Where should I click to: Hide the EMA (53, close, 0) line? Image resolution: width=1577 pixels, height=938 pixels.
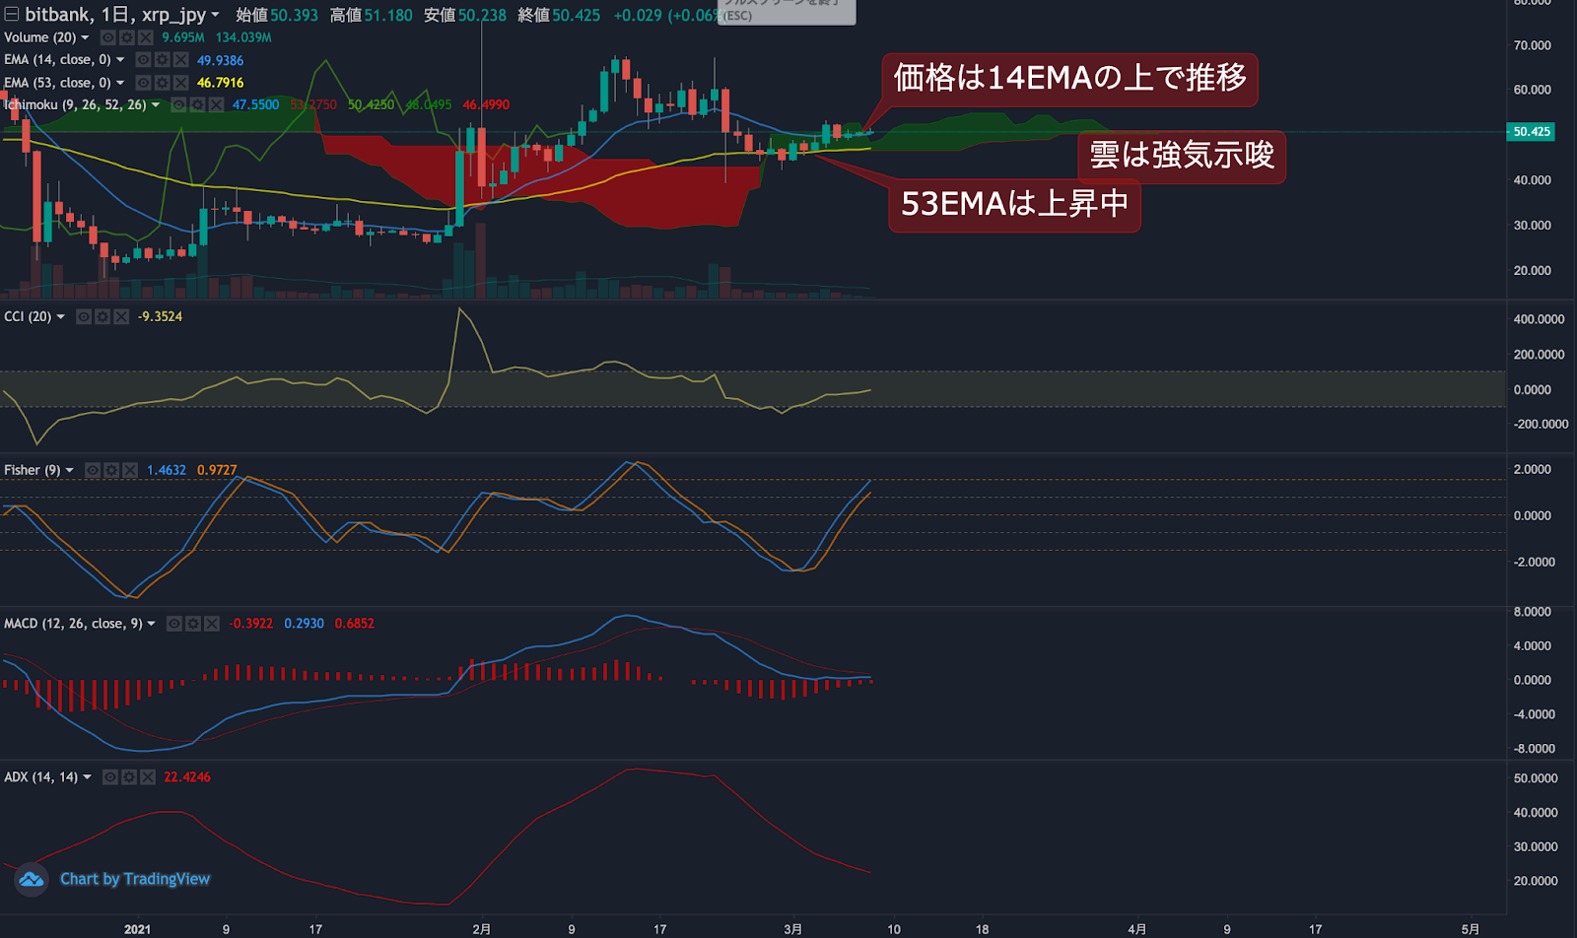point(144,83)
